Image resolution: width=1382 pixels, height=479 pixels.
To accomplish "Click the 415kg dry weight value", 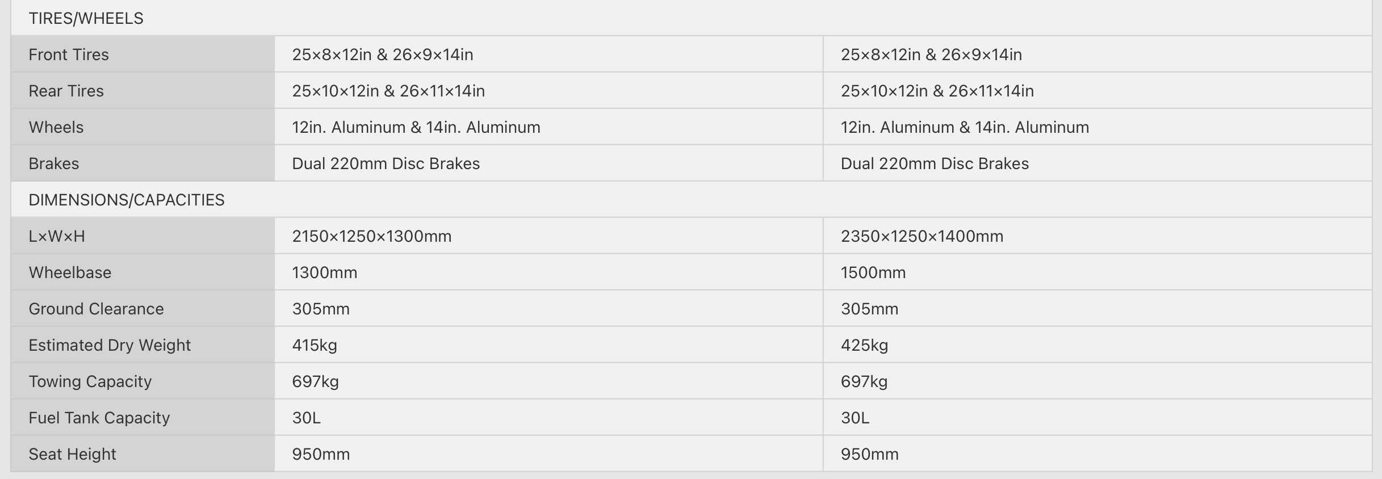I will [x=315, y=345].
